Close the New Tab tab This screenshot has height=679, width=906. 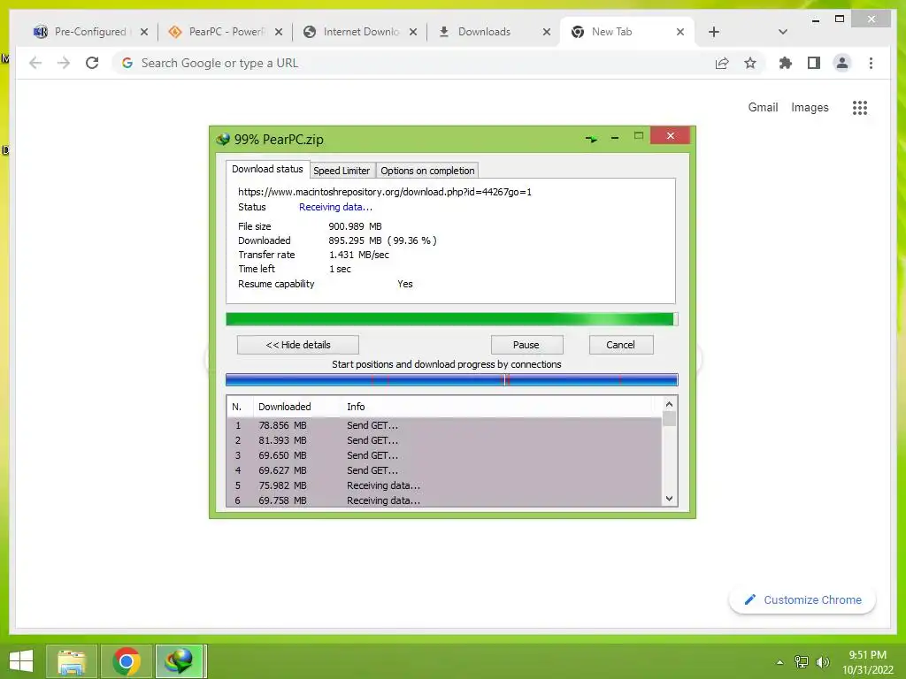point(680,32)
